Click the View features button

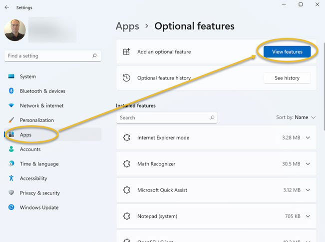tap(287, 51)
